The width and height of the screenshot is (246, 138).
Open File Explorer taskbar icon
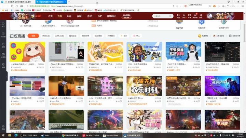tap(10, 135)
